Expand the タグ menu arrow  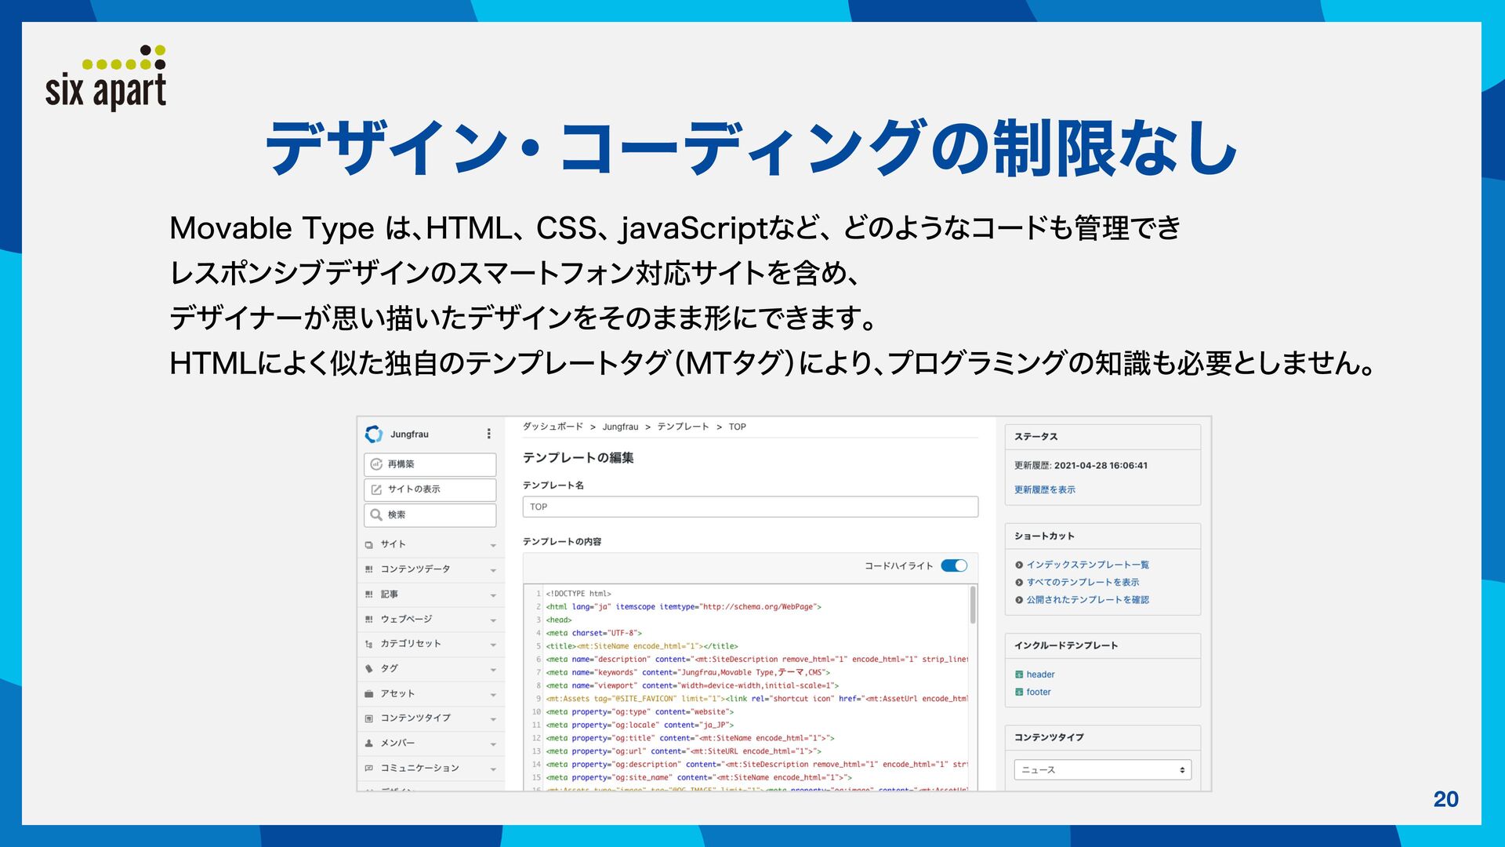click(493, 670)
